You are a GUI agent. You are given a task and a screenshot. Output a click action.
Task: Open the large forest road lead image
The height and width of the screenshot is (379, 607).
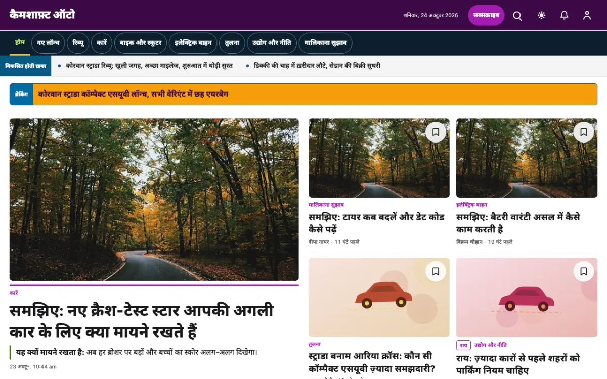coord(154,200)
